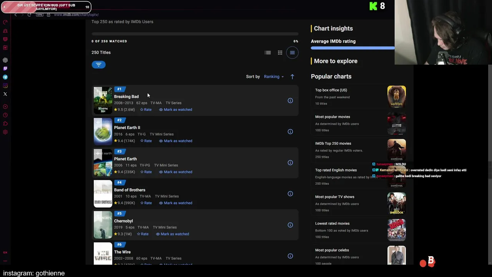Open Most popular TV shows chart
Viewport: 492px width, 277px height.
tap(335, 197)
